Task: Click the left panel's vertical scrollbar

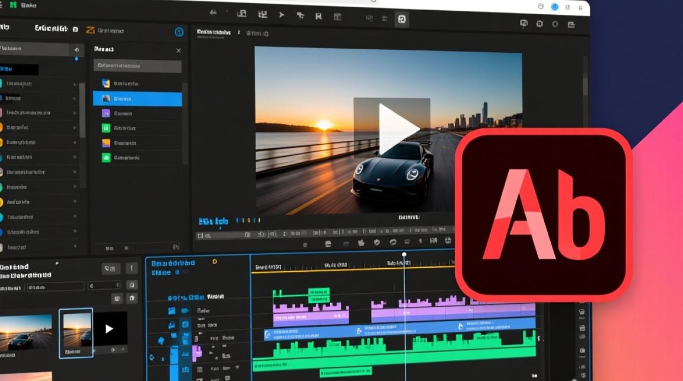Action: [x=82, y=110]
